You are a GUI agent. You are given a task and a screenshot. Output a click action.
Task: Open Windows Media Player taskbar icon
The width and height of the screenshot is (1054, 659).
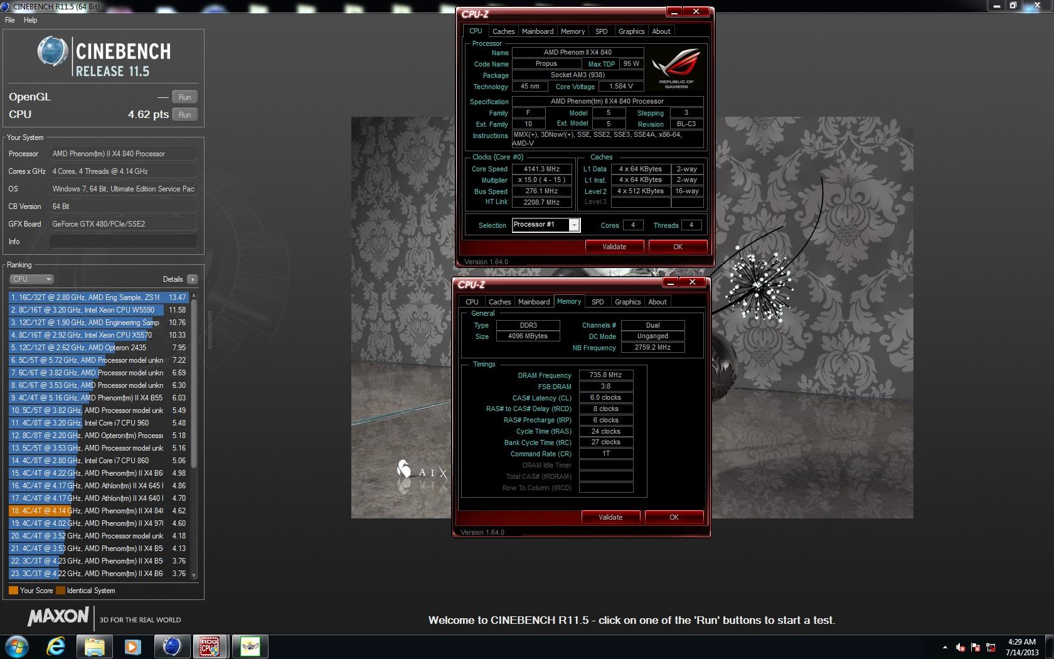132,646
